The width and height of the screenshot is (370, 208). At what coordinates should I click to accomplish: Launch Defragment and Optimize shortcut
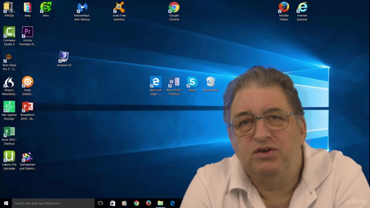[27, 161]
